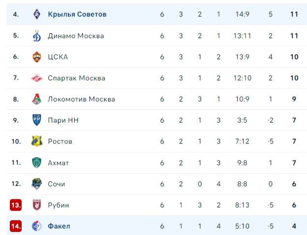Select the Спартак Москва diamond logo
The image size is (307, 235).
click(37, 78)
